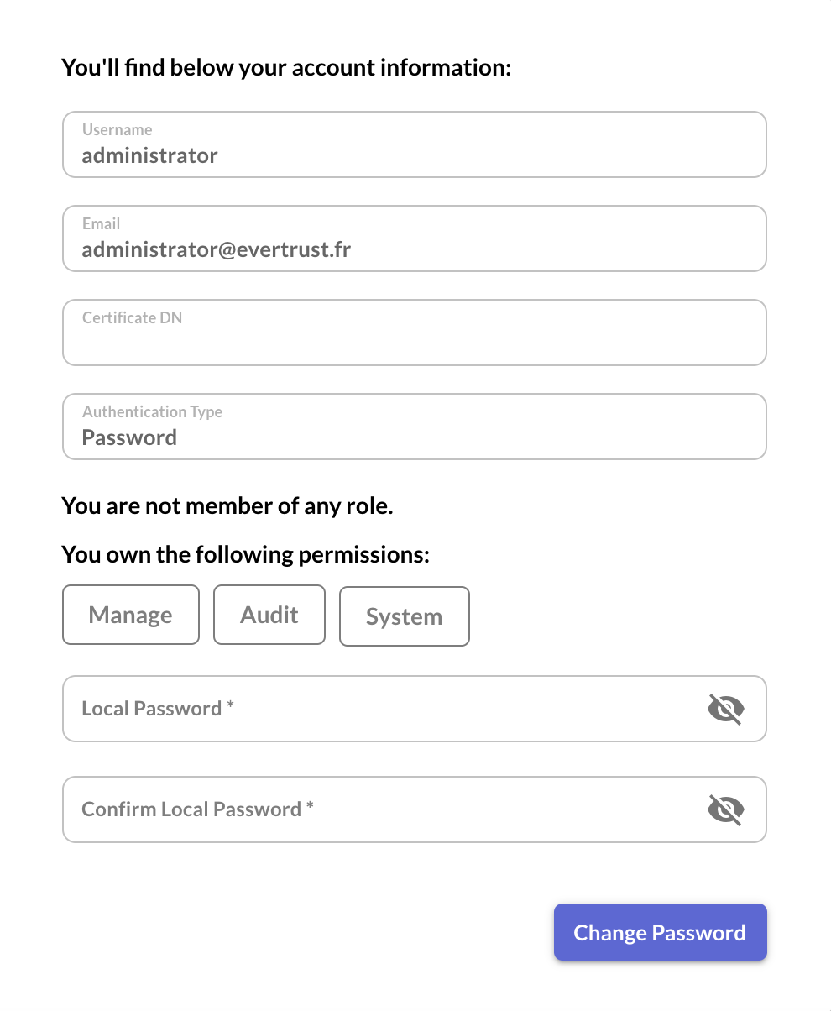Select the System permission chip
This screenshot has width=831, height=1011.
(404, 616)
